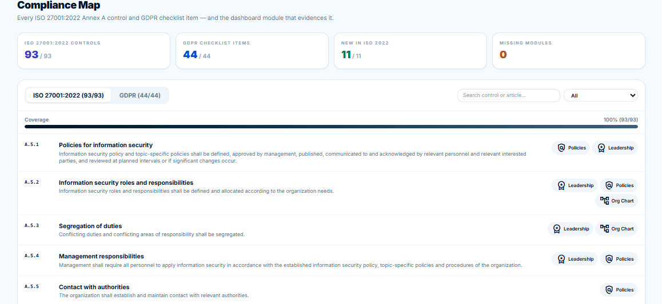Click 'Management responsibilities' title
Viewport: 662px width, 304px height.
click(101, 256)
